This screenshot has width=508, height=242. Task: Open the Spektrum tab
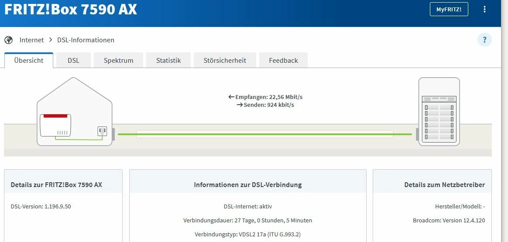click(119, 61)
